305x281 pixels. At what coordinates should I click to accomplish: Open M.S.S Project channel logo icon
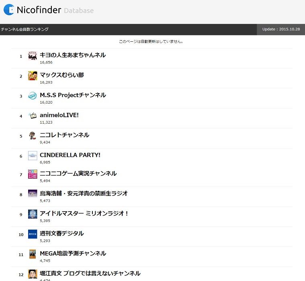coord(33,96)
